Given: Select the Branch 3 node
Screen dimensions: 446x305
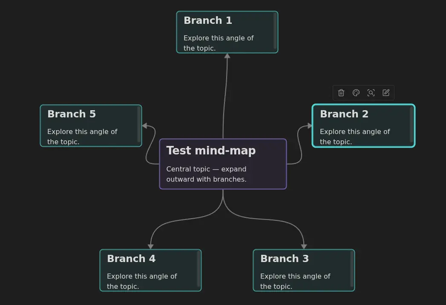Looking at the screenshot, I should click(x=304, y=270).
